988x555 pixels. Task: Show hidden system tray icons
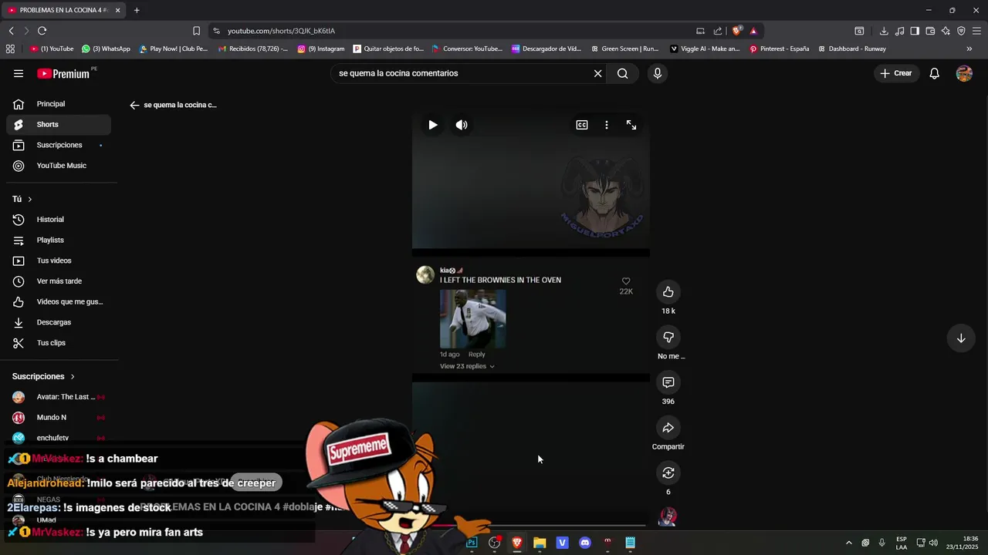848,543
